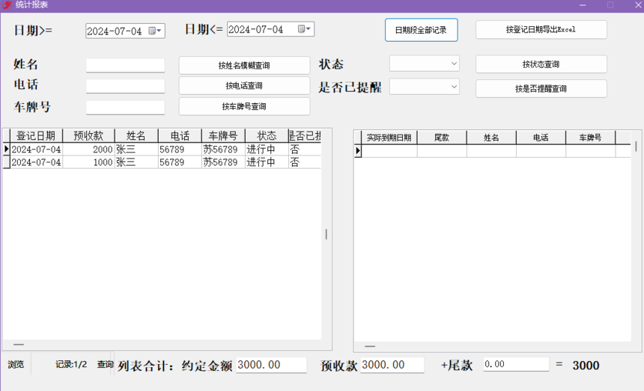The height and width of the screenshot is (391, 644).
Task: Expand the 状态 dropdown
Action: (x=454, y=64)
